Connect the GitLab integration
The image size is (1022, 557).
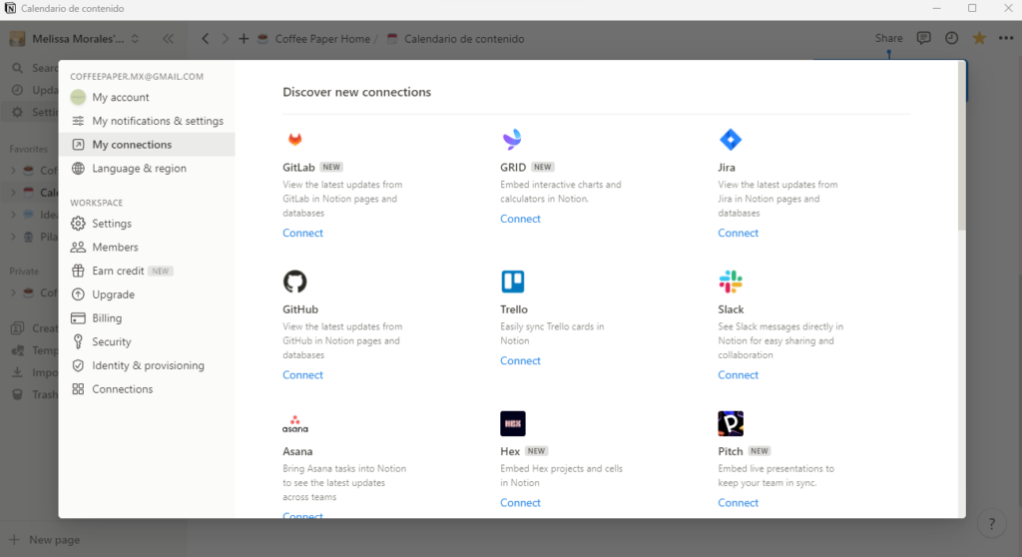302,233
